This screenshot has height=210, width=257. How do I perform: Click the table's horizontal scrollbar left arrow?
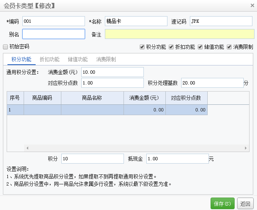coord(27,148)
